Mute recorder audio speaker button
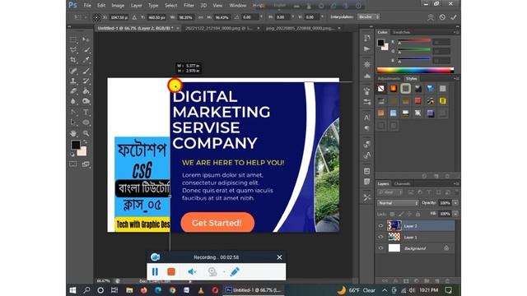This screenshot has width=527, height=296. pyautogui.click(x=192, y=271)
